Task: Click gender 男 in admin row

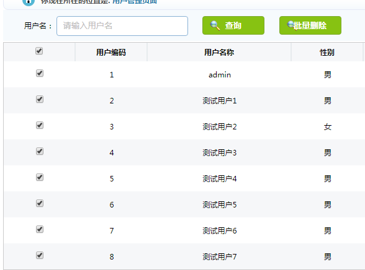Action: coord(328,75)
